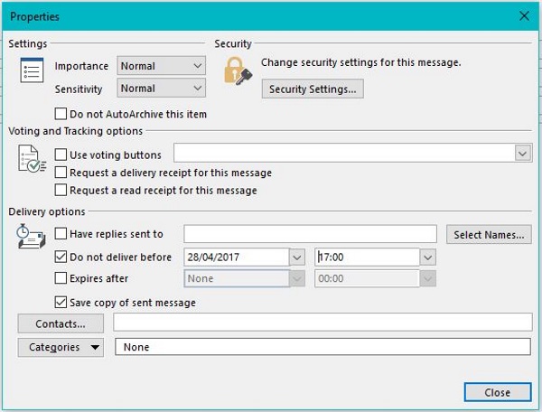Click the voting buttons text field
The width and height of the screenshot is (542, 412).
pos(344,153)
